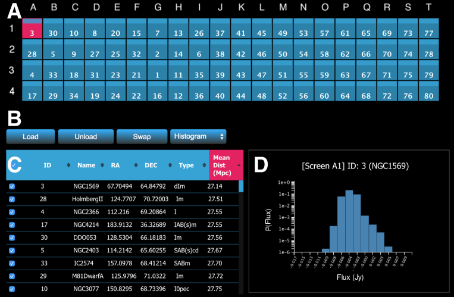The image size is (454, 297).
Task: Select screen tile numbered 1
Action: 157,70
